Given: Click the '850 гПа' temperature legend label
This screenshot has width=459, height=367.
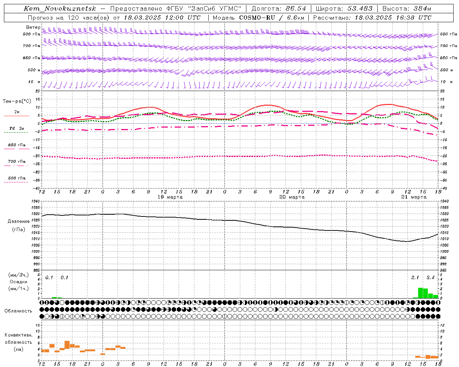Looking at the screenshot, I should [x=17, y=145].
